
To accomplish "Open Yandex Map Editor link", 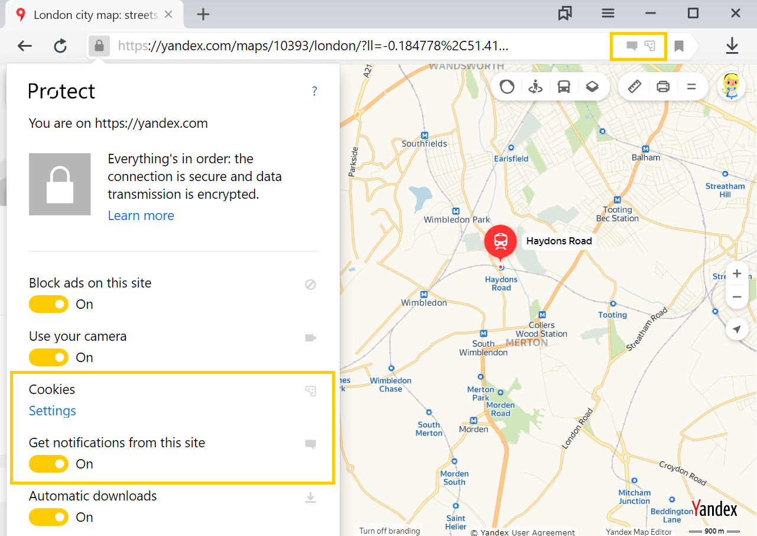I will tap(639, 532).
